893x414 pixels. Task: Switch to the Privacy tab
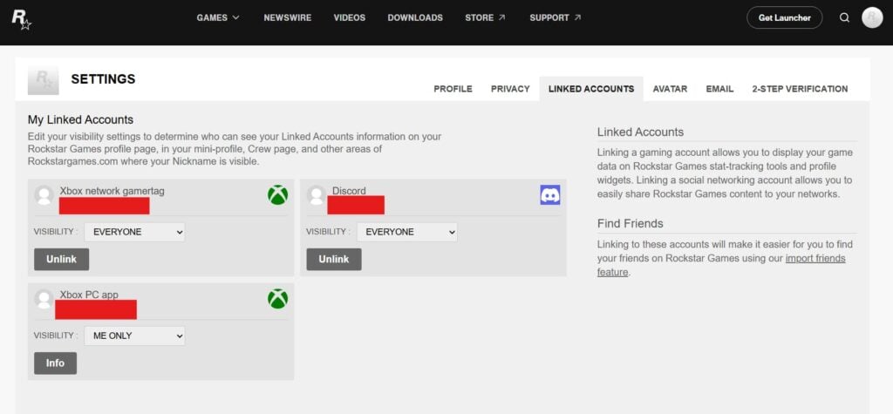point(510,89)
